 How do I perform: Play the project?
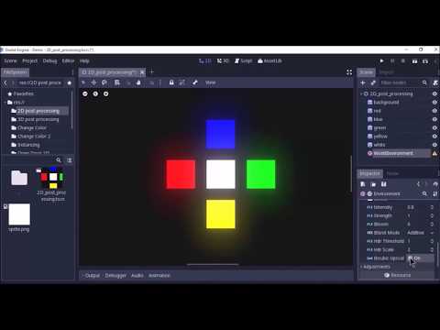coord(381,60)
